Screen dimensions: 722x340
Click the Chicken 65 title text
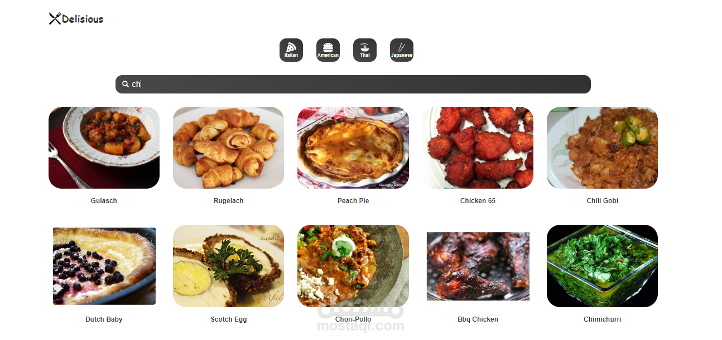pos(478,201)
